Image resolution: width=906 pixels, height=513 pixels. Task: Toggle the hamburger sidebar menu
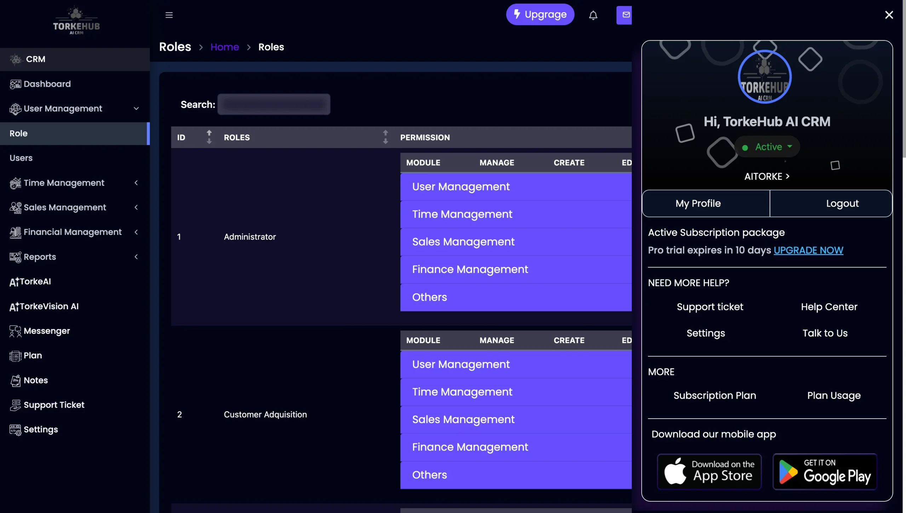click(169, 15)
